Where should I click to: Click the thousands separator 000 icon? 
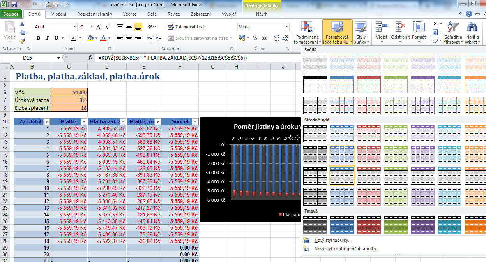click(265, 38)
